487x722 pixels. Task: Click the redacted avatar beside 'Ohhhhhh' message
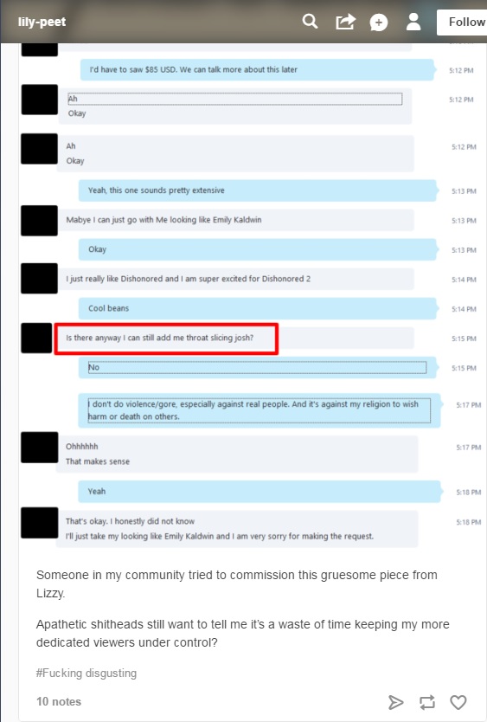coord(40,447)
